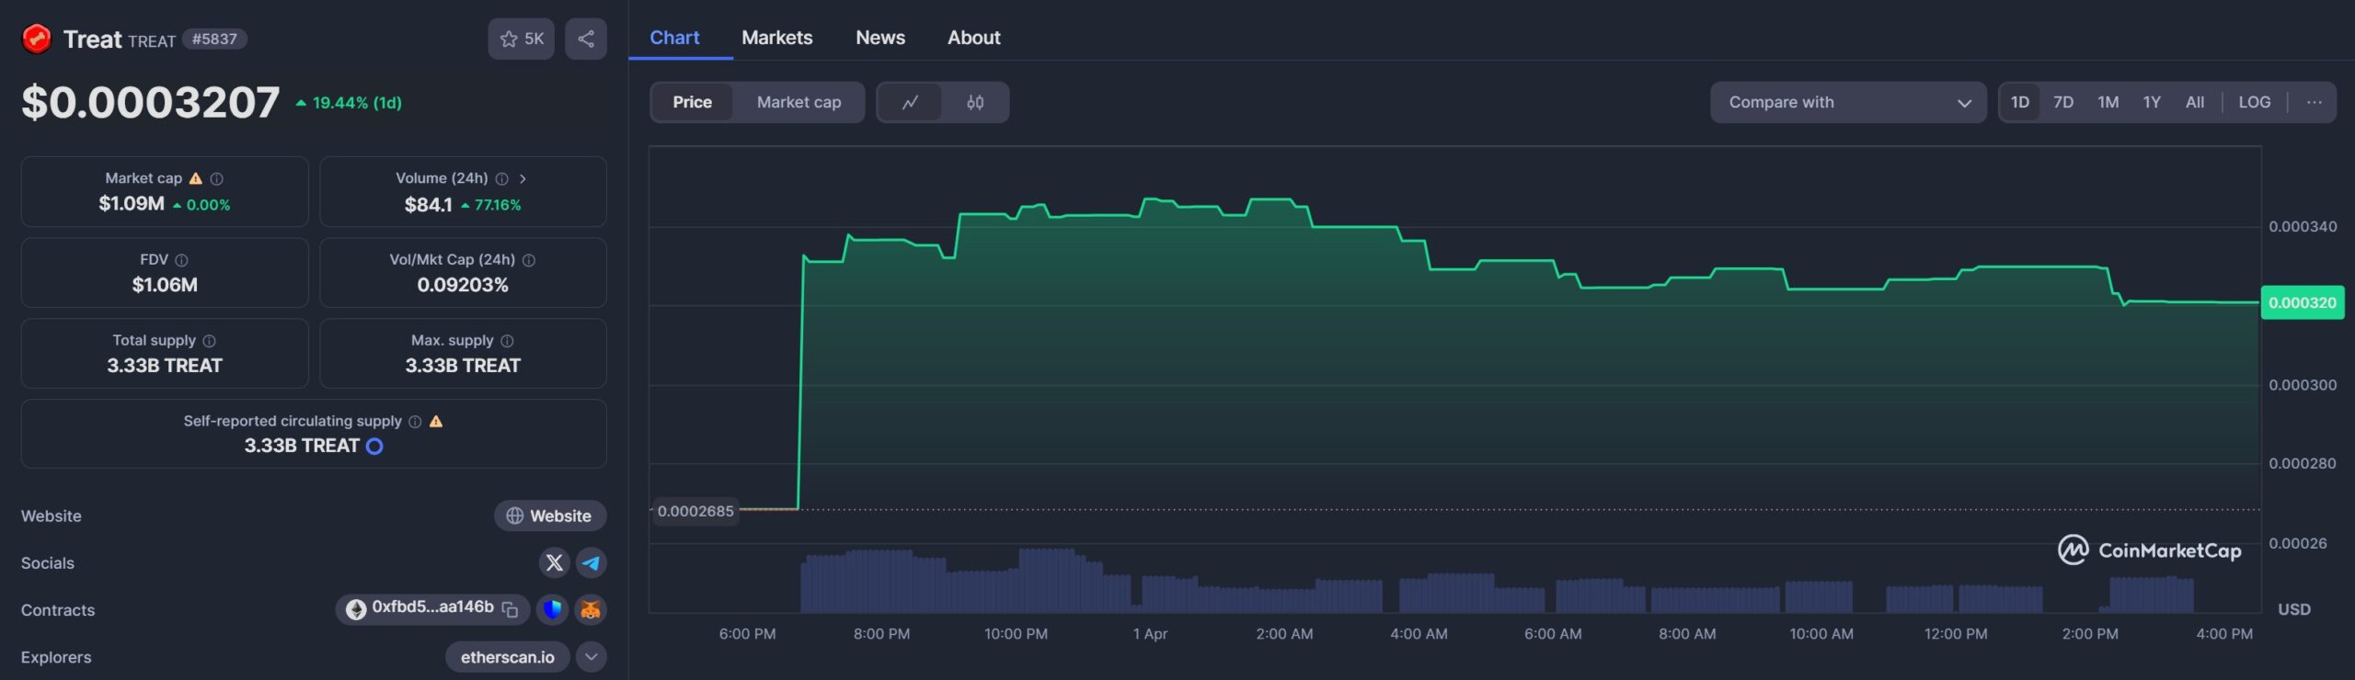Switch to line chart view
2355x680 pixels.
[910, 102]
